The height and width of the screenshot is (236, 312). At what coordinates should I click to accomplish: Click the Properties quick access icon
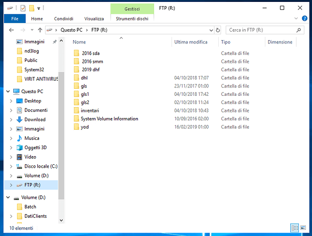(23, 8)
